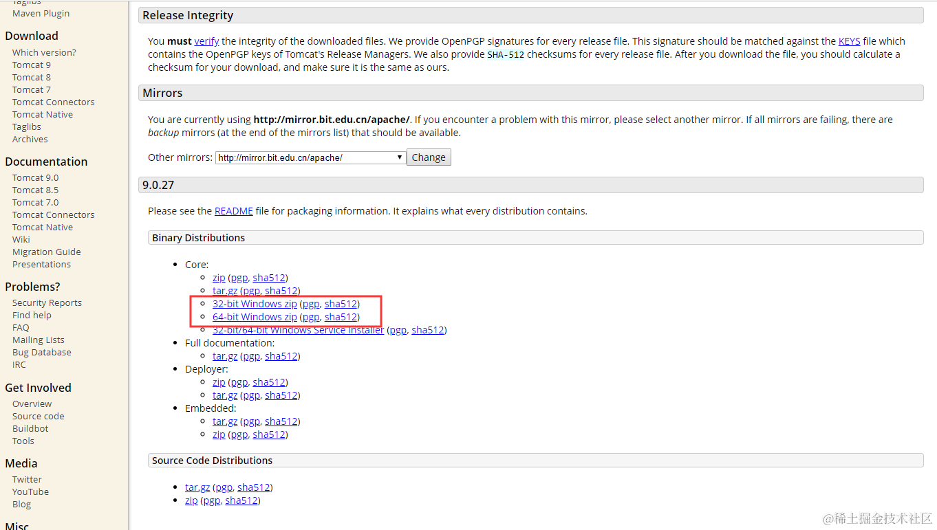
Task: Download the Deployer zip
Action: tap(219, 382)
